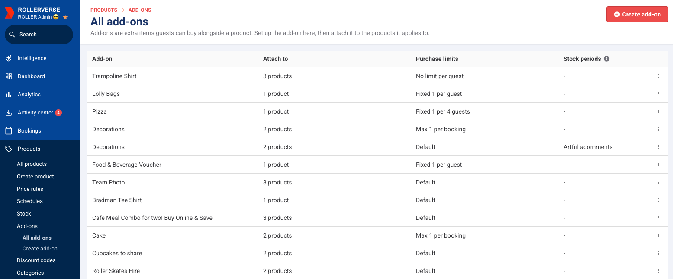
Task: Click the Analytics bar chart icon
Action: [9, 95]
